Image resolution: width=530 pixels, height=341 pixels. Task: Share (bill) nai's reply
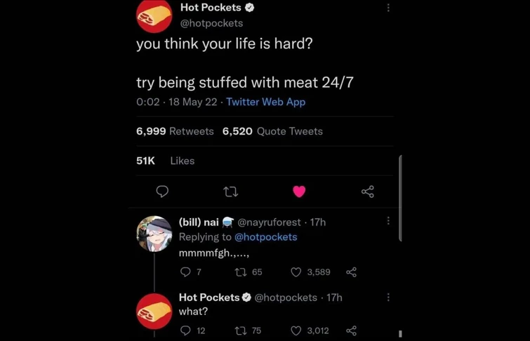pos(352,272)
